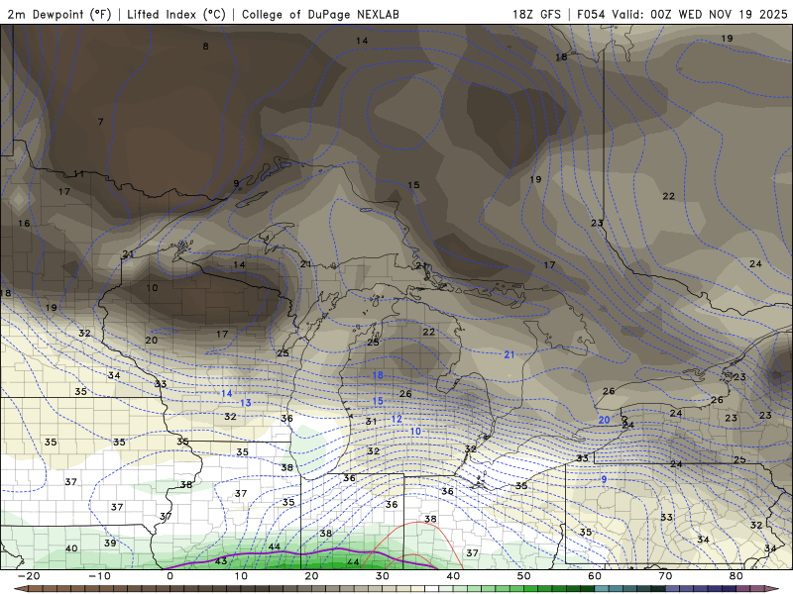The image size is (793, 594).
Task: Click the blue contour label 20
Action: pyautogui.click(x=604, y=420)
